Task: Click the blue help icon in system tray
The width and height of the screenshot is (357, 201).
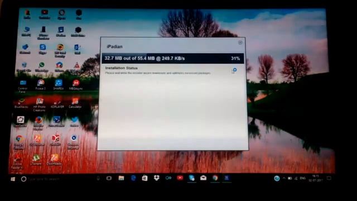Action: (277, 179)
